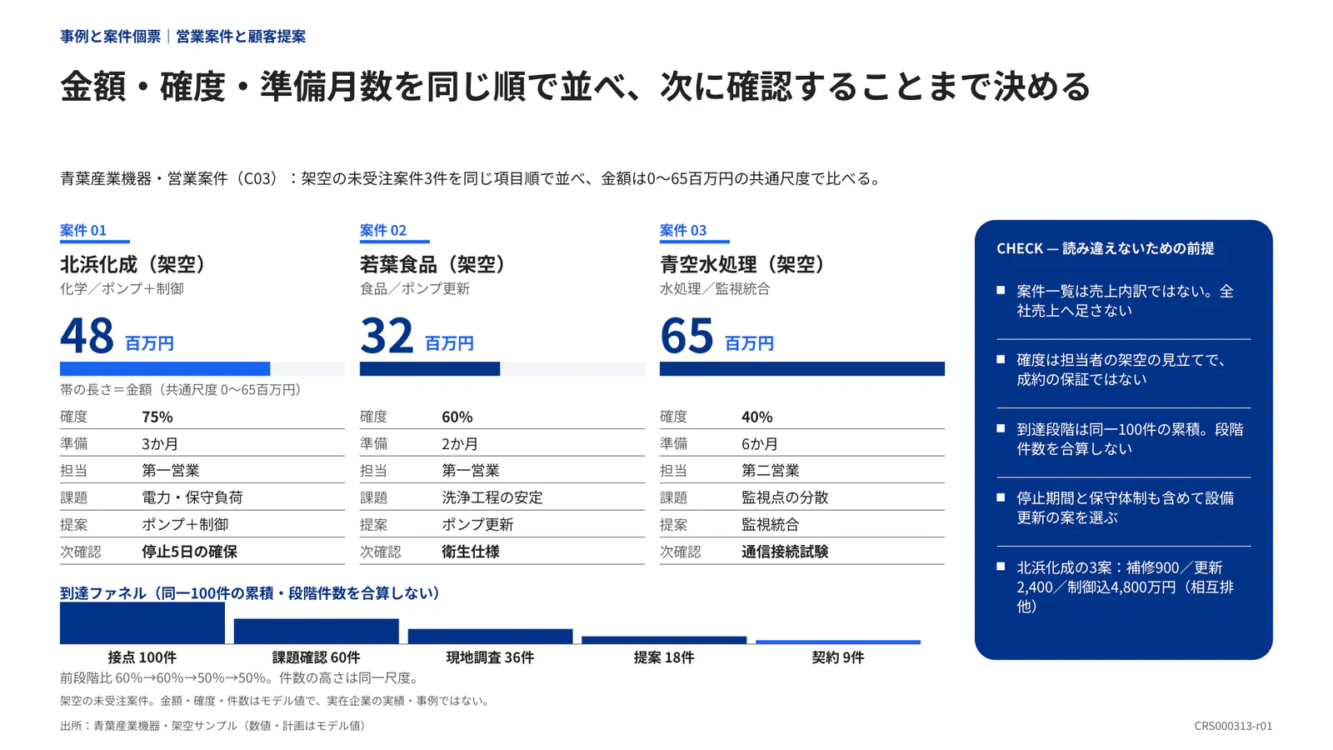Click the 通信接続試験 next-check cell
The height and width of the screenshot is (750, 1333).
[785, 552]
